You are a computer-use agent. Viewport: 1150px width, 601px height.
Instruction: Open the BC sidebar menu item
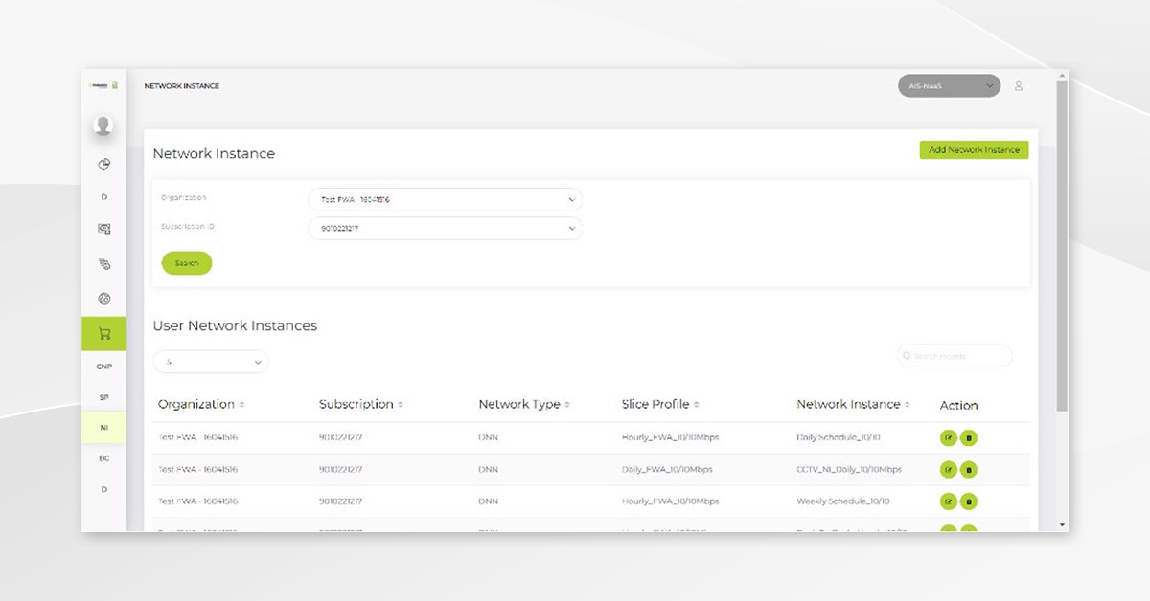[x=103, y=458]
